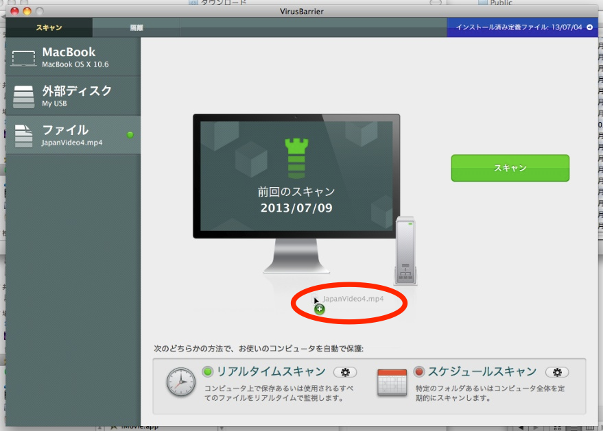Click the green castle tower icon
The width and height of the screenshot is (603, 431).
pos(296,158)
